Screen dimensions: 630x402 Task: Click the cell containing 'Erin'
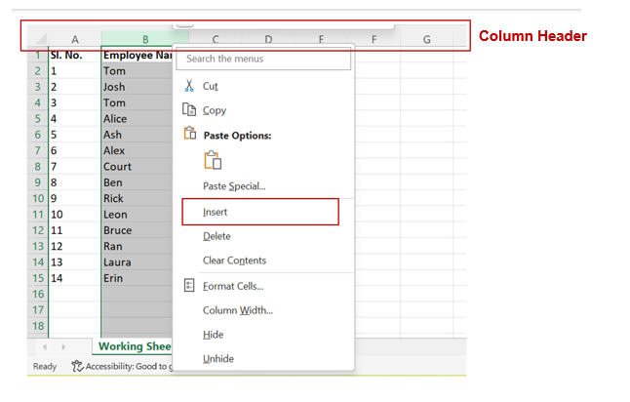pyautogui.click(x=138, y=278)
